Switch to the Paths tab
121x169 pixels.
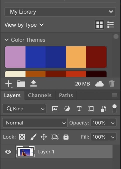coord(66,95)
